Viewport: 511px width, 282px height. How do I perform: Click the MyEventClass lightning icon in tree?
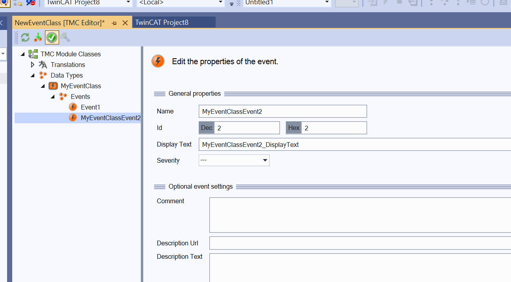[x=53, y=86]
